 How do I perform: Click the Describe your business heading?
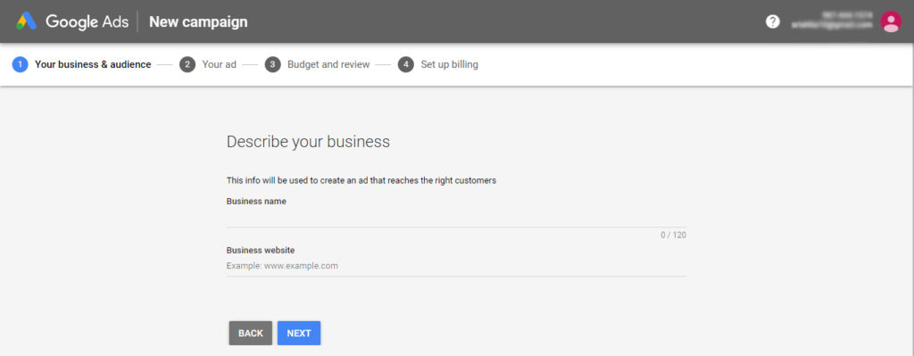coord(308,142)
